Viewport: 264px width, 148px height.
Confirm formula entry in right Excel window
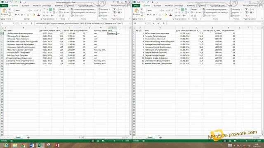(x=158, y=23)
